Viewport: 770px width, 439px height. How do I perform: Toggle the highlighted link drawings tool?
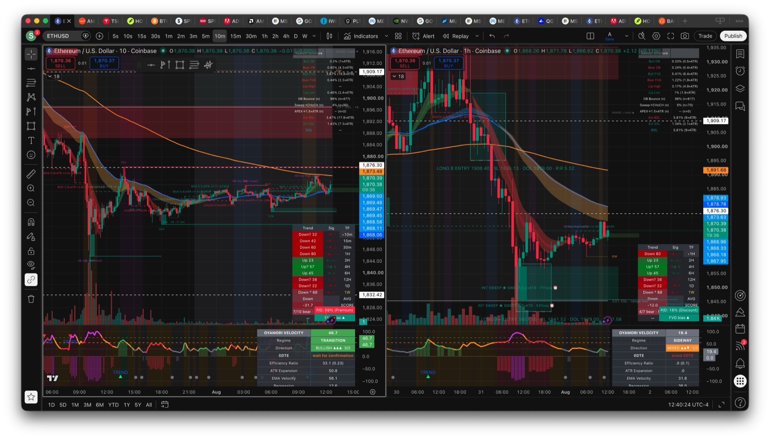(31, 280)
